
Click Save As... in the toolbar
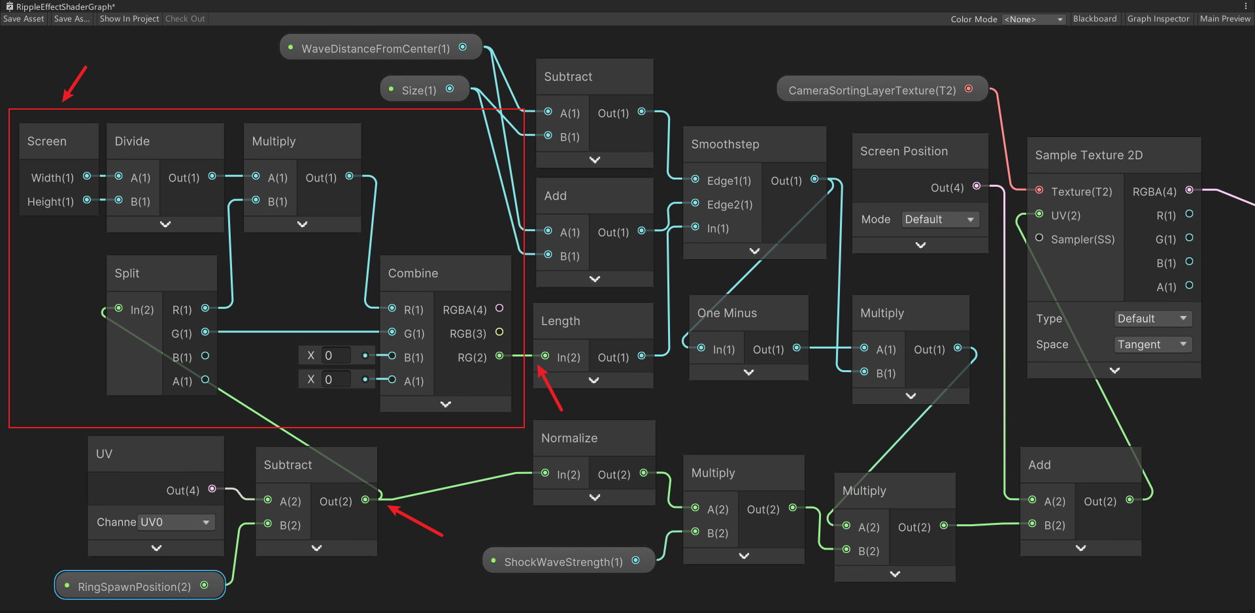pyautogui.click(x=72, y=19)
